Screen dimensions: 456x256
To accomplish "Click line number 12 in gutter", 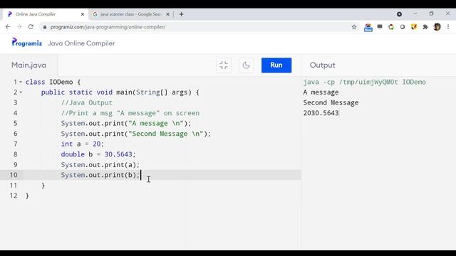I will (x=14, y=196).
